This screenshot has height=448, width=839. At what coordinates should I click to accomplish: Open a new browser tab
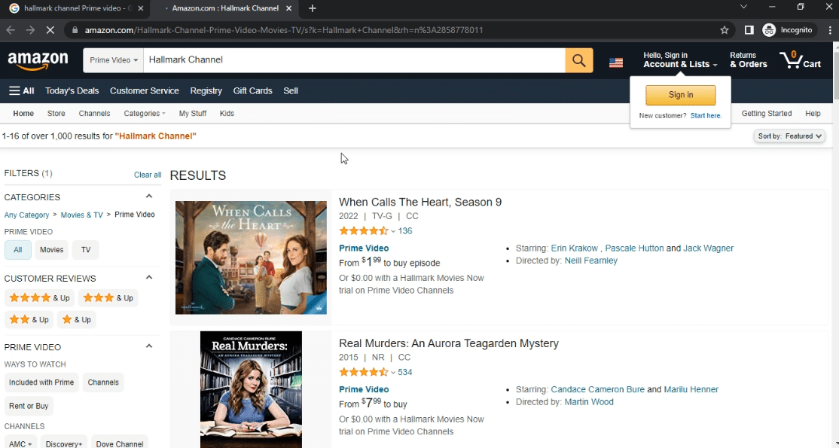(x=313, y=8)
